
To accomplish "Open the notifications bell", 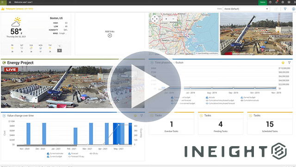I will (277, 2).
